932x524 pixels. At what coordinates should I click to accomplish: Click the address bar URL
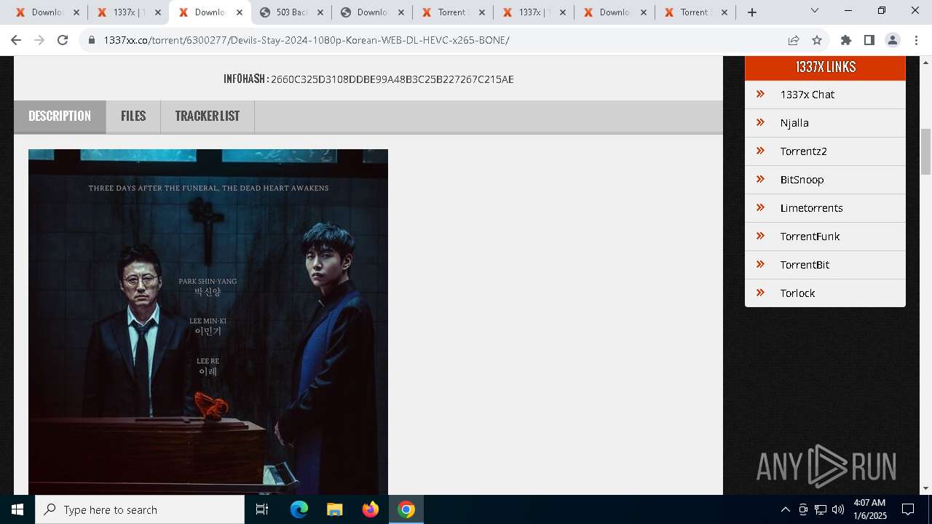coord(306,40)
